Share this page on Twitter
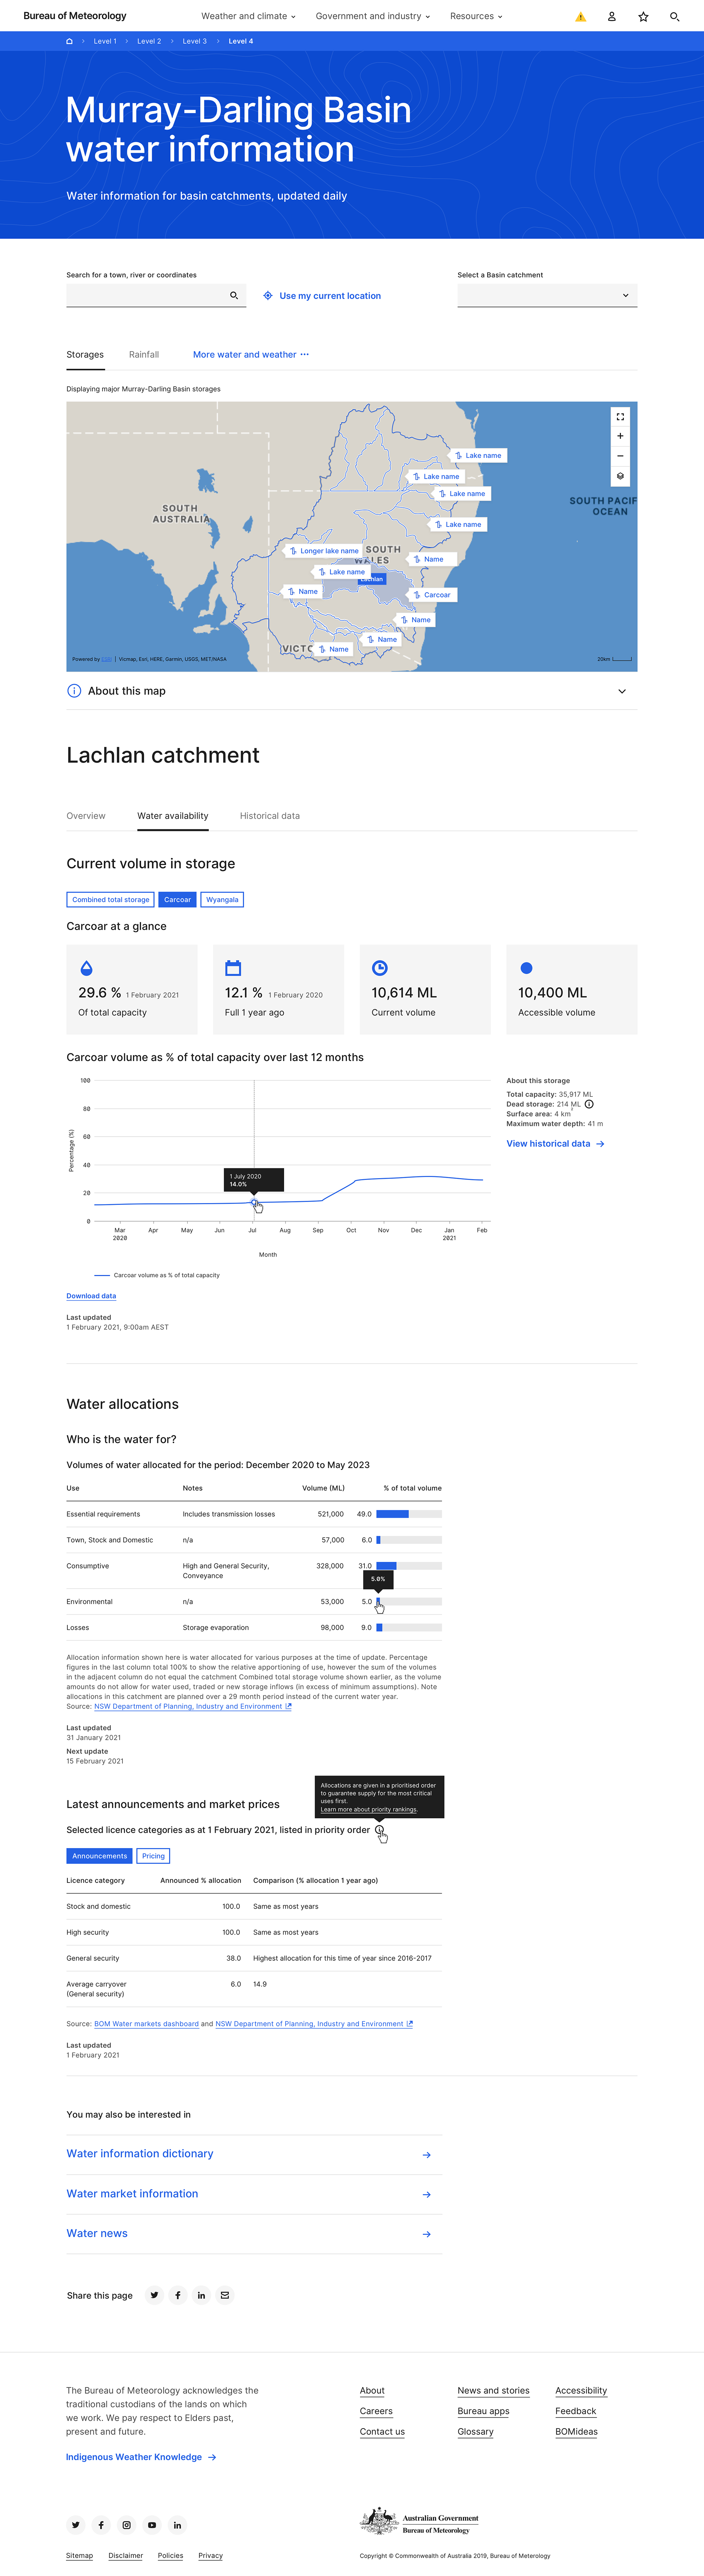704x2576 pixels. coord(154,2295)
